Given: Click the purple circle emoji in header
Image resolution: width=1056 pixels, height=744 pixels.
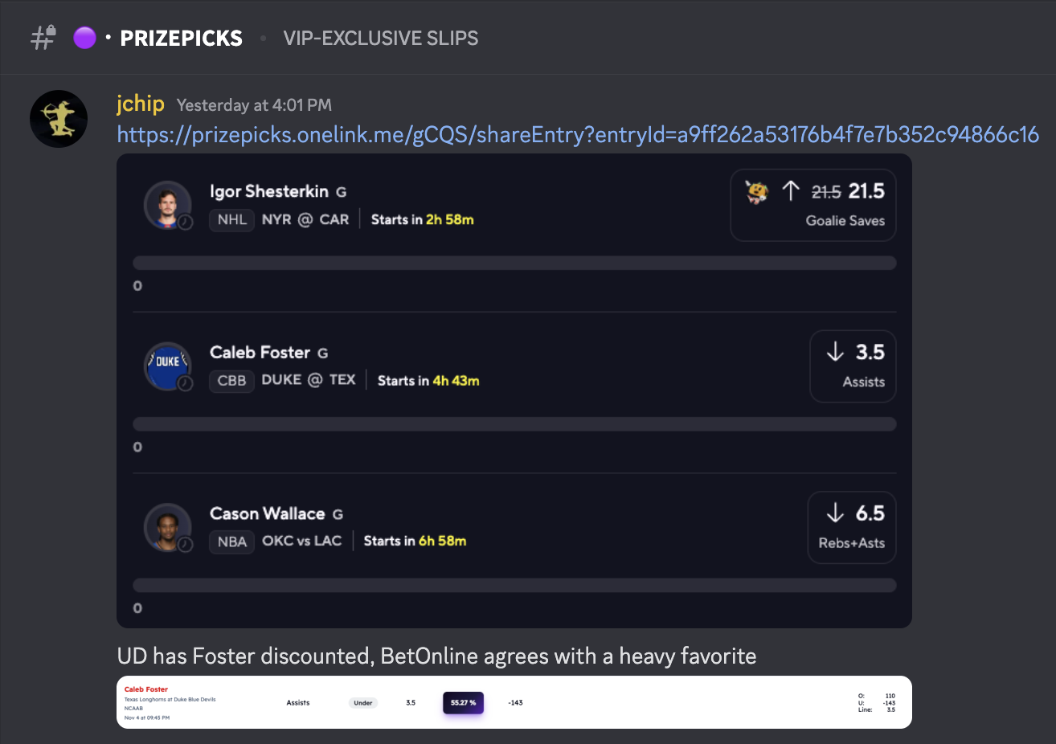Looking at the screenshot, I should click(84, 38).
